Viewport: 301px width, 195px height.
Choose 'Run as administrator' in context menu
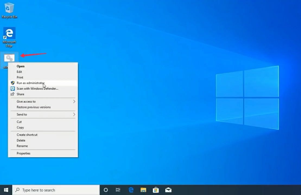click(x=30, y=83)
